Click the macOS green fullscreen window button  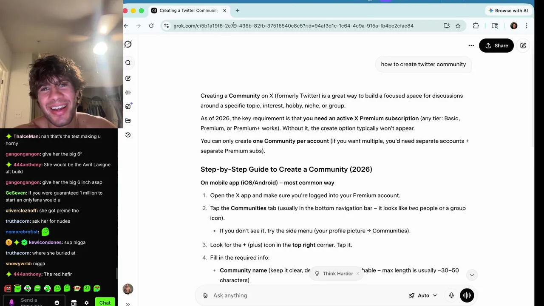point(141,11)
